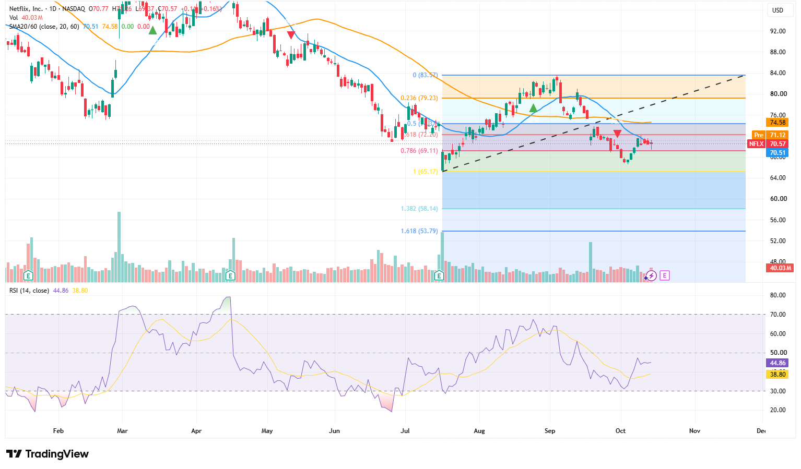Click the 0.786 (69.11) Fibonacci label

pyautogui.click(x=419, y=151)
